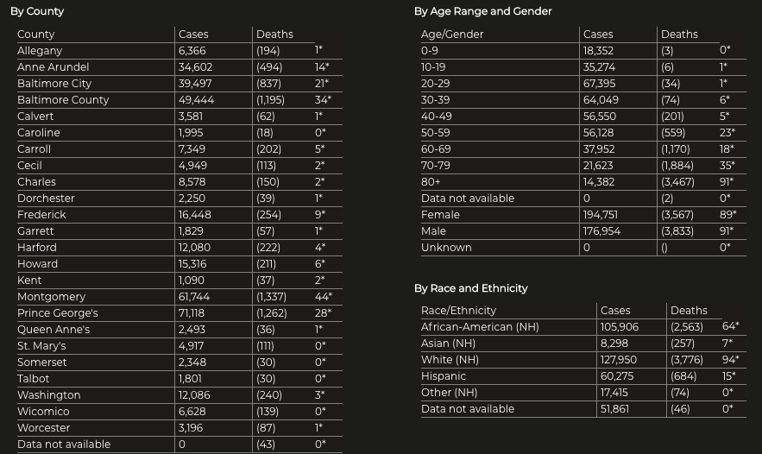
Task: Select the Prince George's county name
Action: [57, 313]
